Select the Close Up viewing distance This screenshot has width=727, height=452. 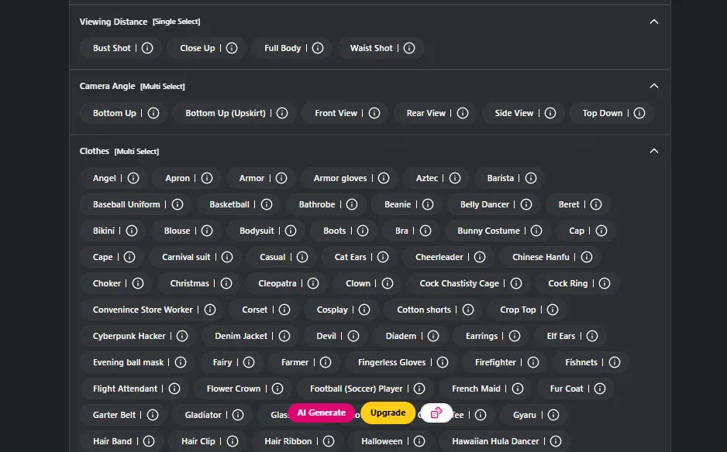198,48
